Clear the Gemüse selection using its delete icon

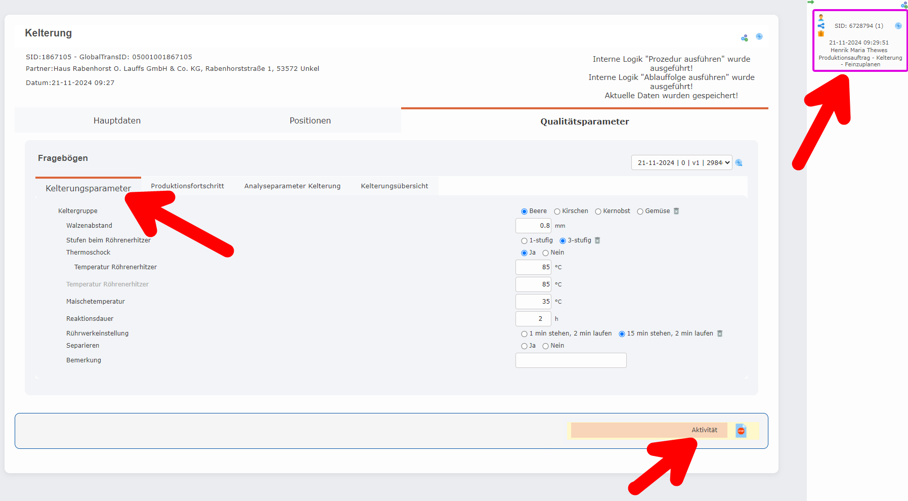click(x=676, y=211)
